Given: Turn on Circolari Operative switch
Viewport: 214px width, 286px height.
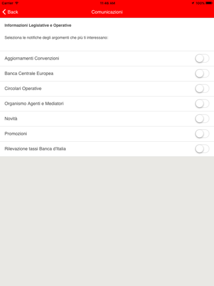Looking at the screenshot, I should pos(202,89).
